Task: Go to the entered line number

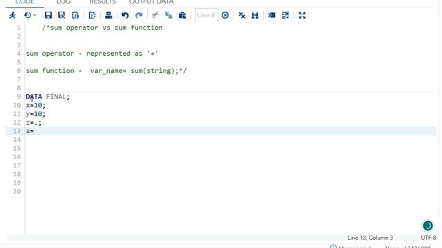Action: pos(225,15)
